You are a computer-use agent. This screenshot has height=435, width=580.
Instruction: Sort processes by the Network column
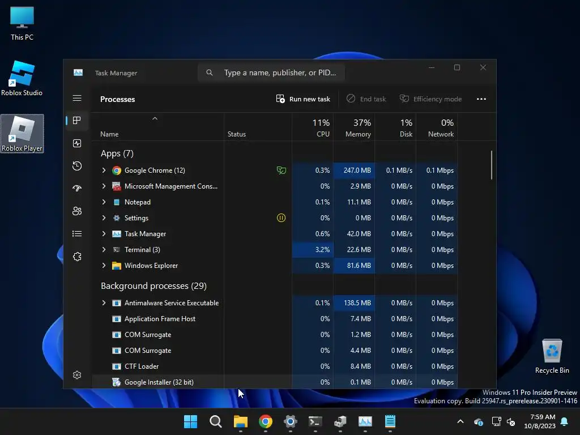437,127
